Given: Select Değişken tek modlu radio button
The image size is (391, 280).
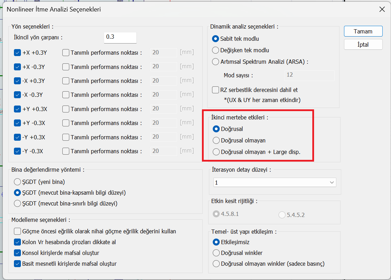Looking at the screenshot, I should point(216,50).
